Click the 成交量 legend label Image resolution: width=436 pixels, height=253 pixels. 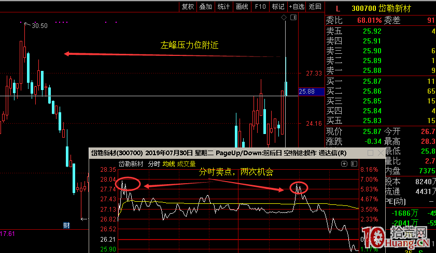point(186,164)
